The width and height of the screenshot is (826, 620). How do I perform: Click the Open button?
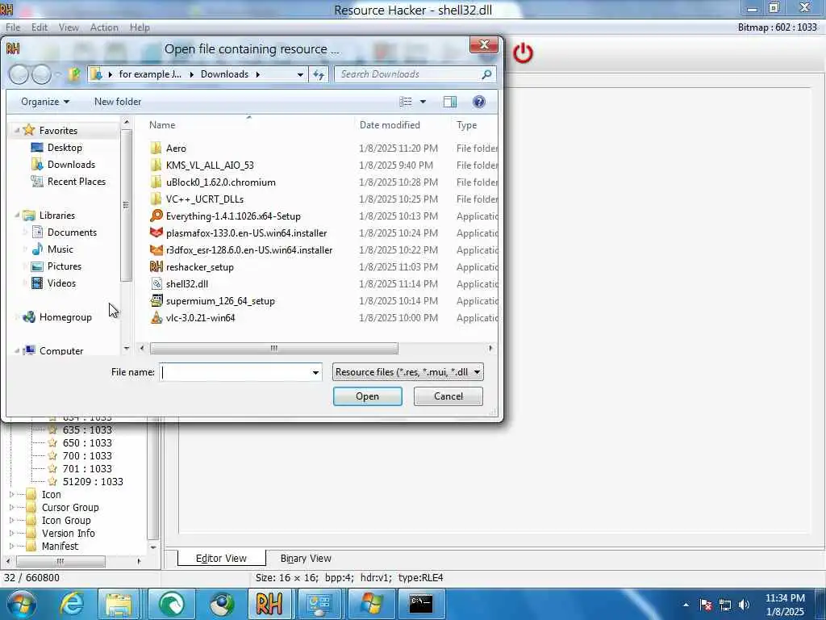(x=367, y=396)
